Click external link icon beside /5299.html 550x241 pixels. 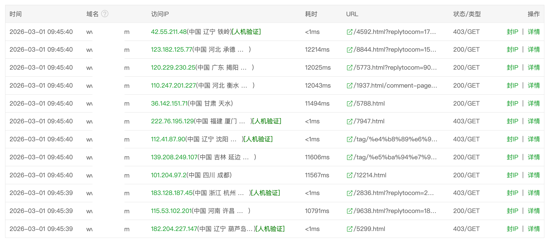pyautogui.click(x=349, y=229)
